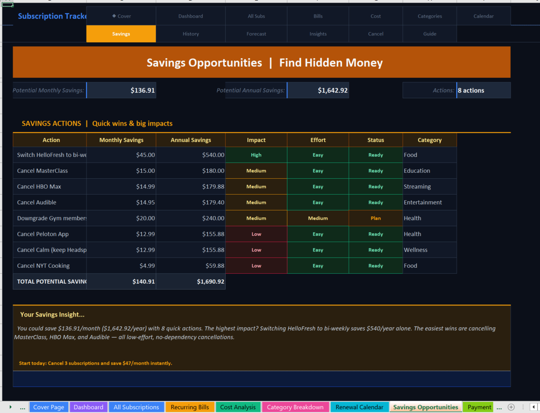Switch to the Renewal Calendar sheet tab

point(359,407)
